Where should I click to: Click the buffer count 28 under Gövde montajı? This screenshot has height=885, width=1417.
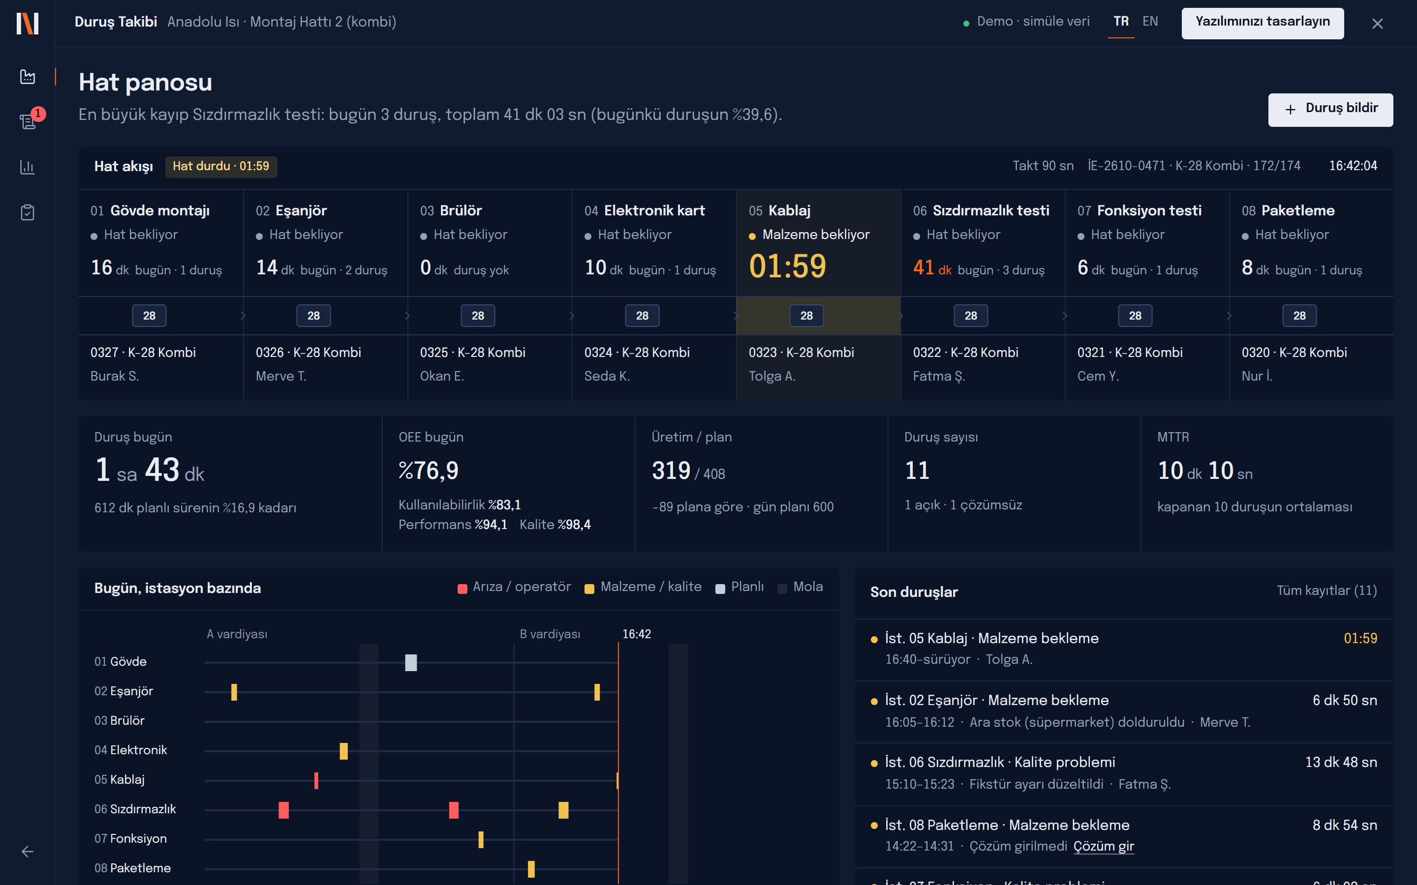[x=149, y=316]
